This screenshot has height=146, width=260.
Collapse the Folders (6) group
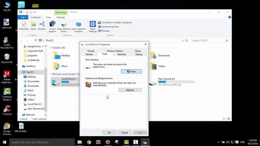tap(50, 48)
